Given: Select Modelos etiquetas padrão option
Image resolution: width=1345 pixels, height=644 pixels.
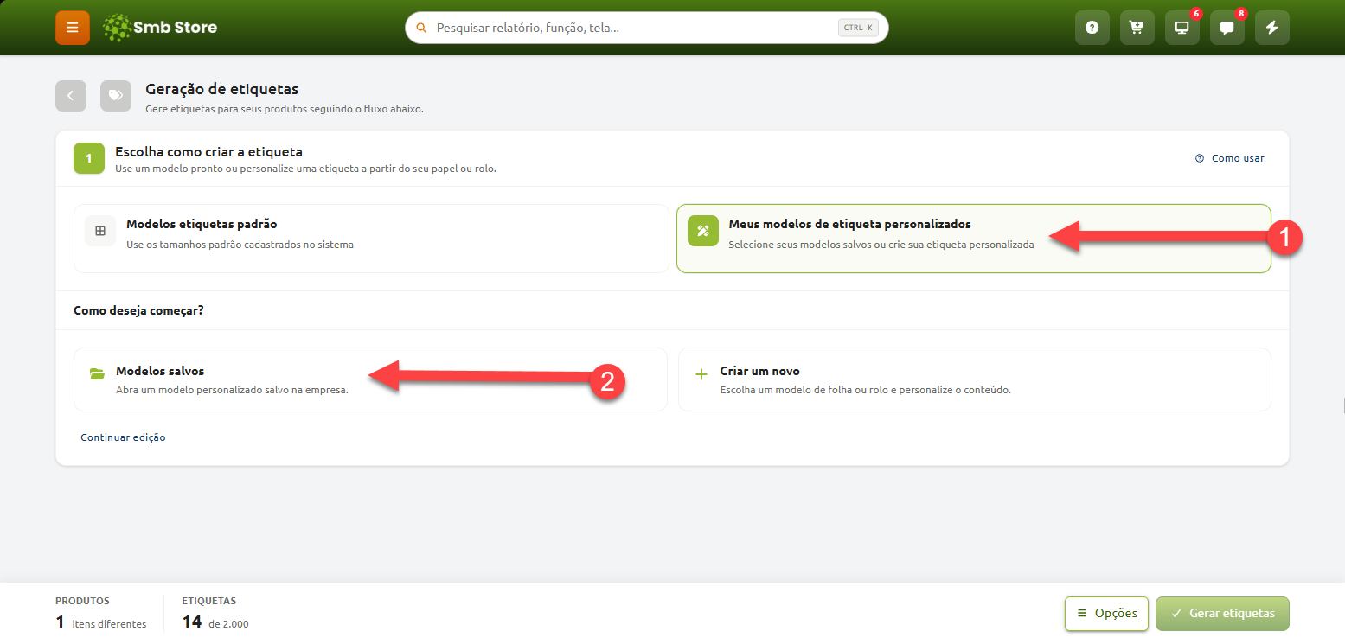Looking at the screenshot, I should (x=371, y=239).
